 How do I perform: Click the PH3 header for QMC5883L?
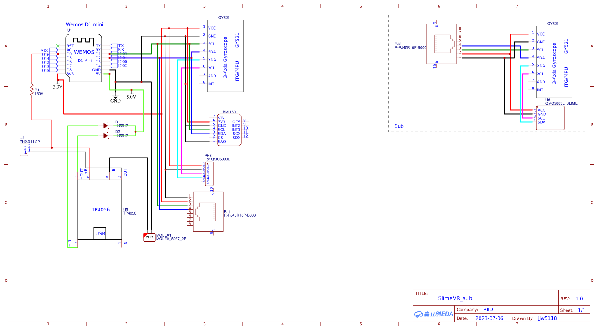[209, 174]
